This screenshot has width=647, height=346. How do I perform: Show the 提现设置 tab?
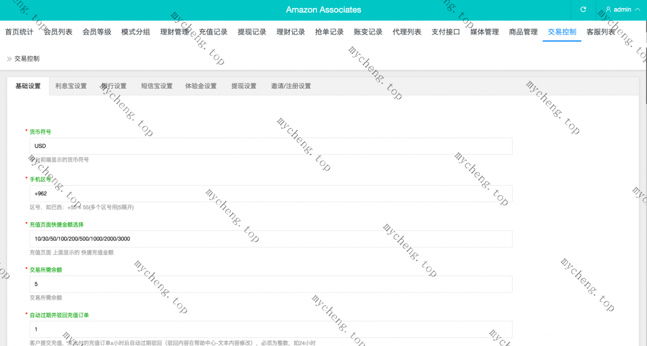click(244, 86)
